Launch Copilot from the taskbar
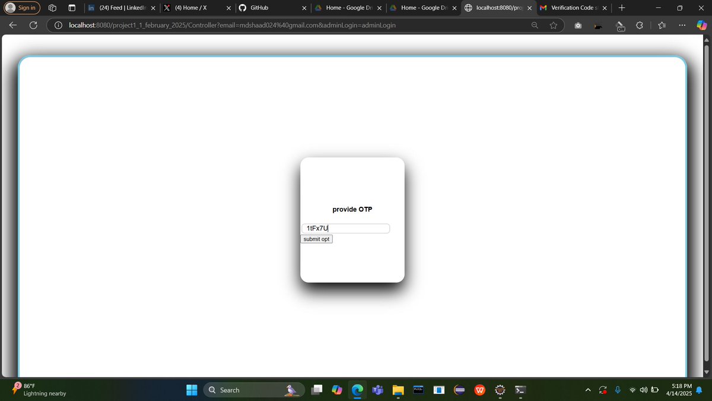The width and height of the screenshot is (712, 401). (337, 390)
